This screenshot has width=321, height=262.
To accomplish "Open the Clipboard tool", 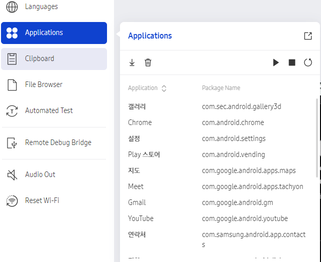I will pyautogui.click(x=54, y=59).
